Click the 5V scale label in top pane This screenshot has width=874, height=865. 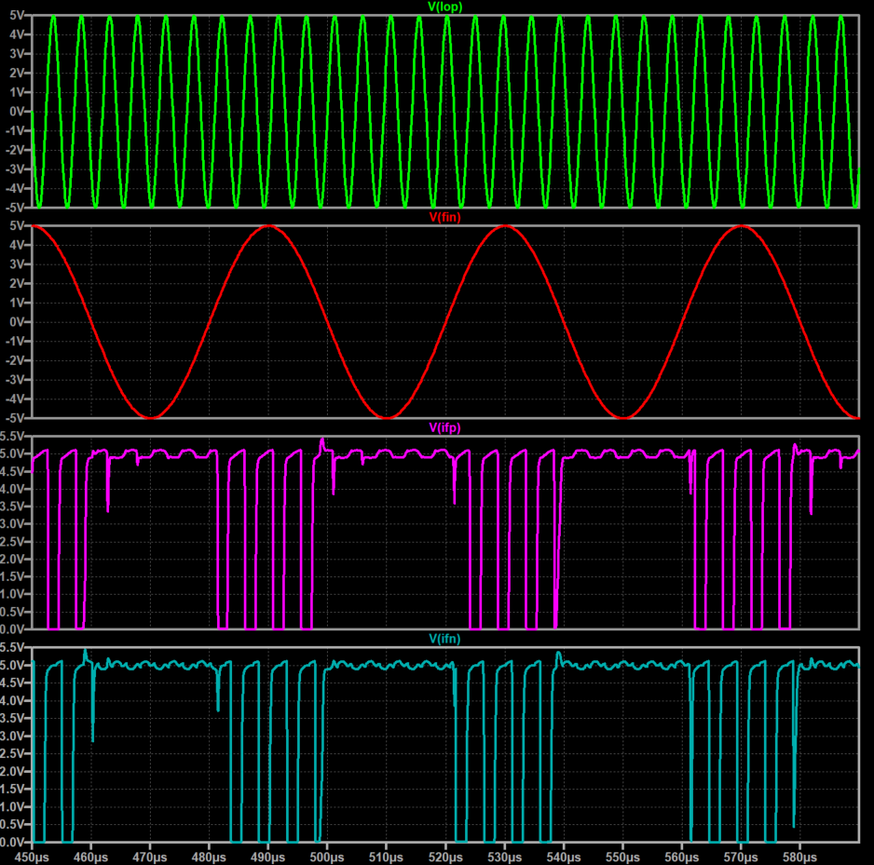point(15,13)
